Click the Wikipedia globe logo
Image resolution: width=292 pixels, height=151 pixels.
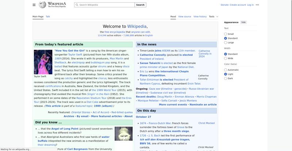(42, 5)
